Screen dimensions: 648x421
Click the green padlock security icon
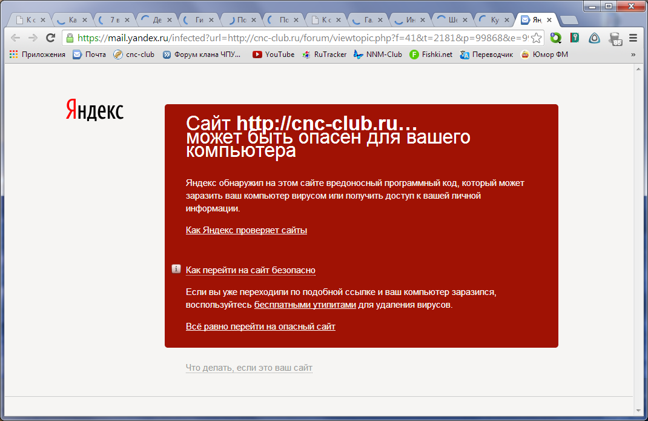tap(70, 38)
